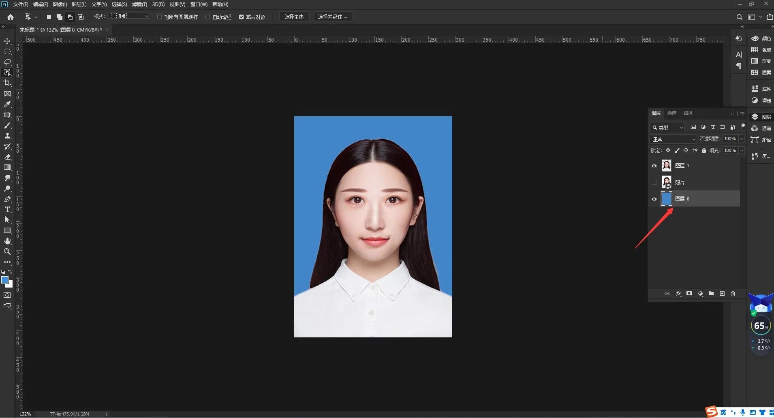Select the Brush tool
This screenshot has width=774, height=418.
click(x=7, y=126)
